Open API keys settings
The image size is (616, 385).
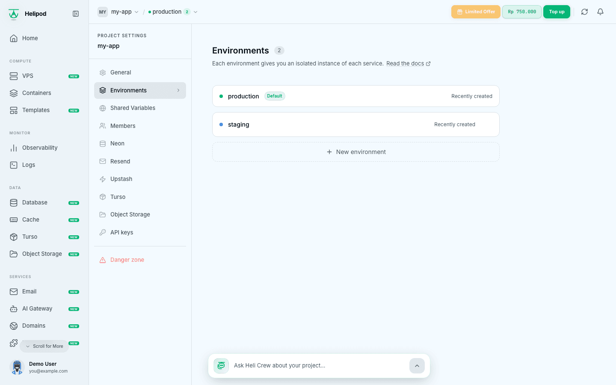pos(140,232)
